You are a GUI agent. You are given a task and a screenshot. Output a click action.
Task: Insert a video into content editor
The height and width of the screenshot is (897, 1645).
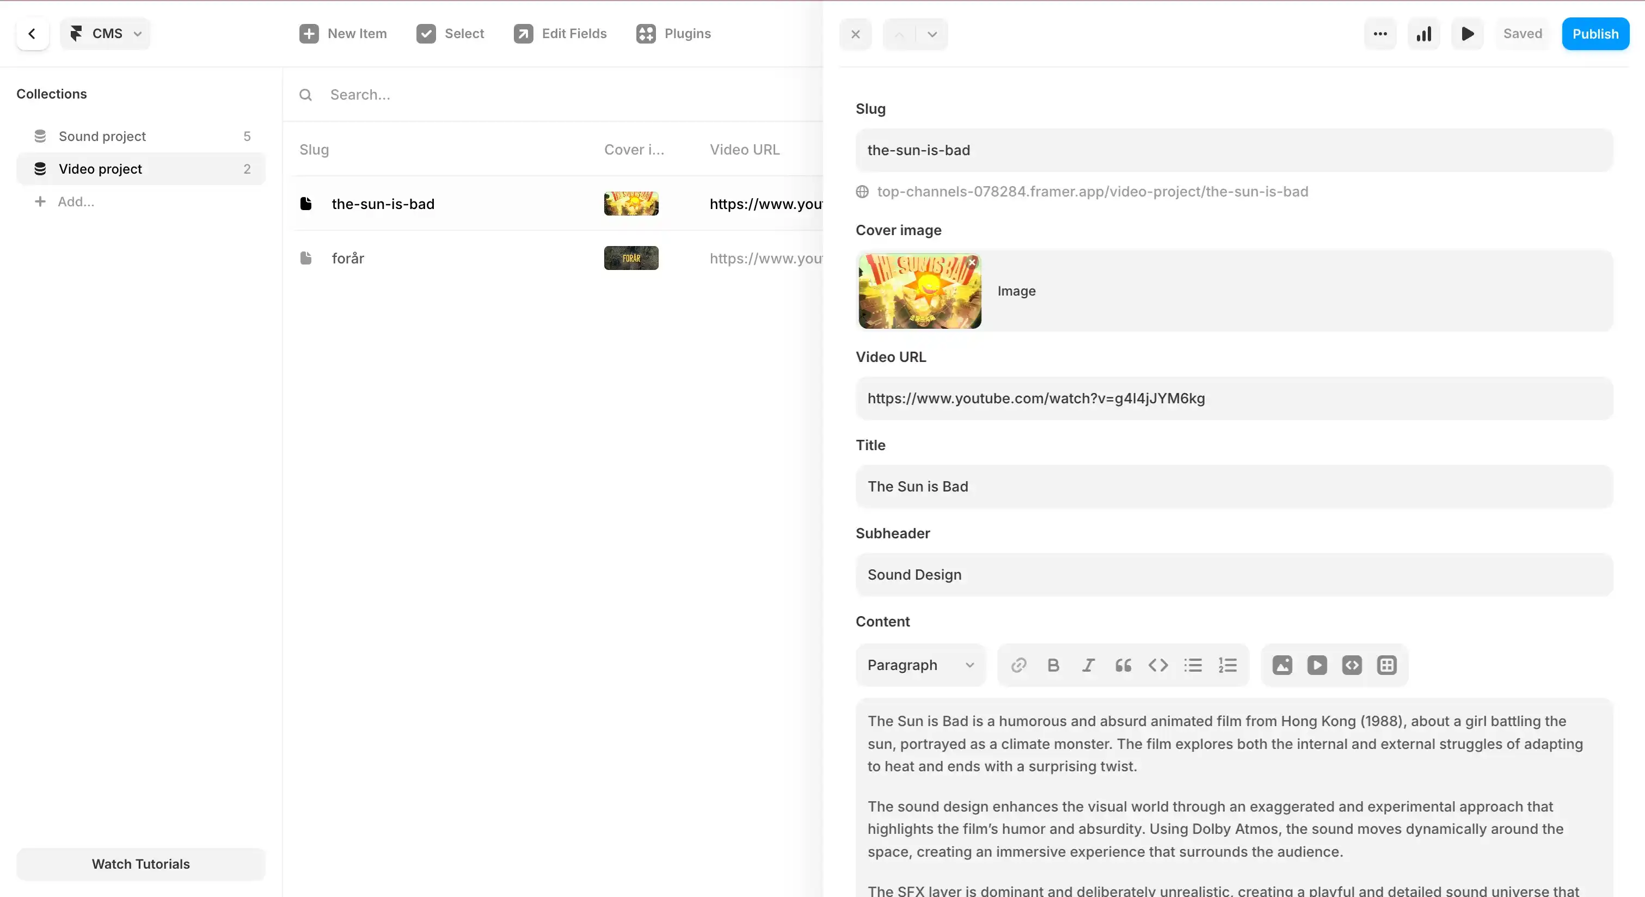(x=1317, y=665)
